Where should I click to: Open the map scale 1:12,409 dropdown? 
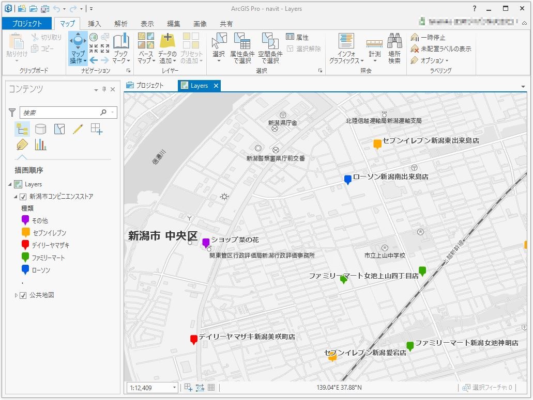coord(174,388)
